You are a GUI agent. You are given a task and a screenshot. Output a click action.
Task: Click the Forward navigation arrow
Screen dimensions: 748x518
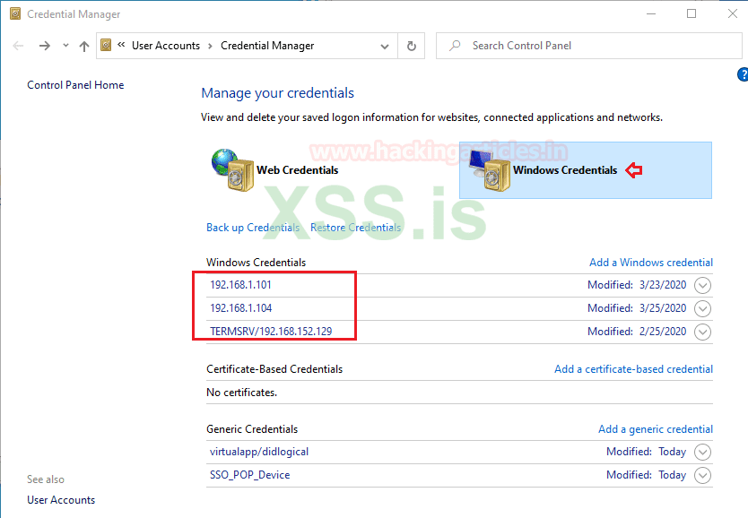(44, 46)
